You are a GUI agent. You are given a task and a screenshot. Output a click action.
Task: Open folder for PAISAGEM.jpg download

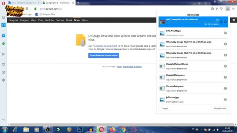[x=225, y=33]
